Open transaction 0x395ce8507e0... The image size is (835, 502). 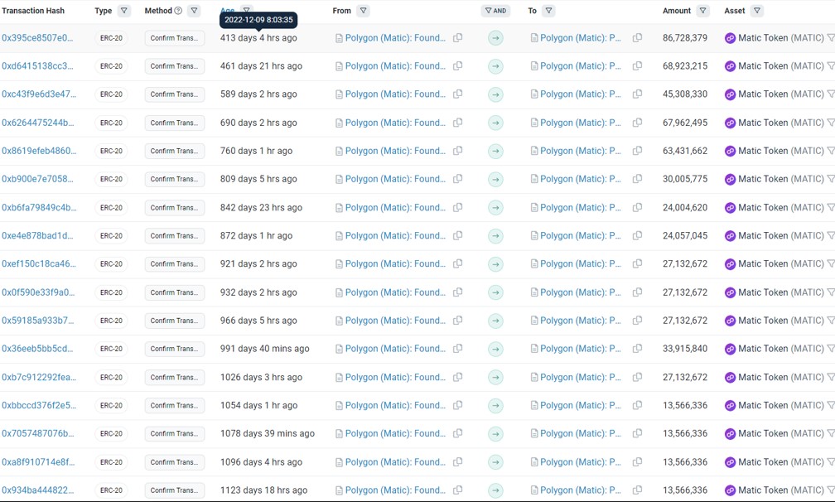click(x=37, y=38)
